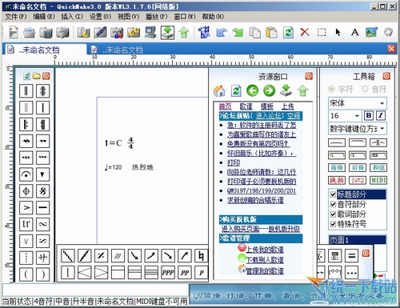The height and width of the screenshot is (308, 400).
Task: Select 页面1 in the page list
Action: tap(358, 240)
